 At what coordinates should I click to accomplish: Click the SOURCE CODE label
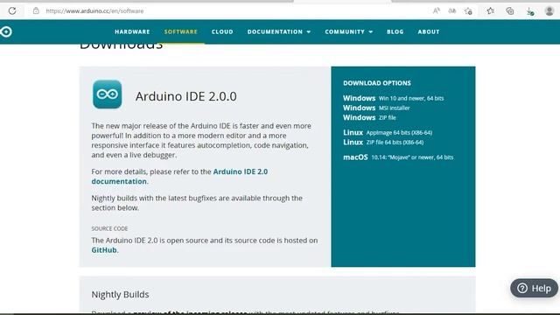109,228
